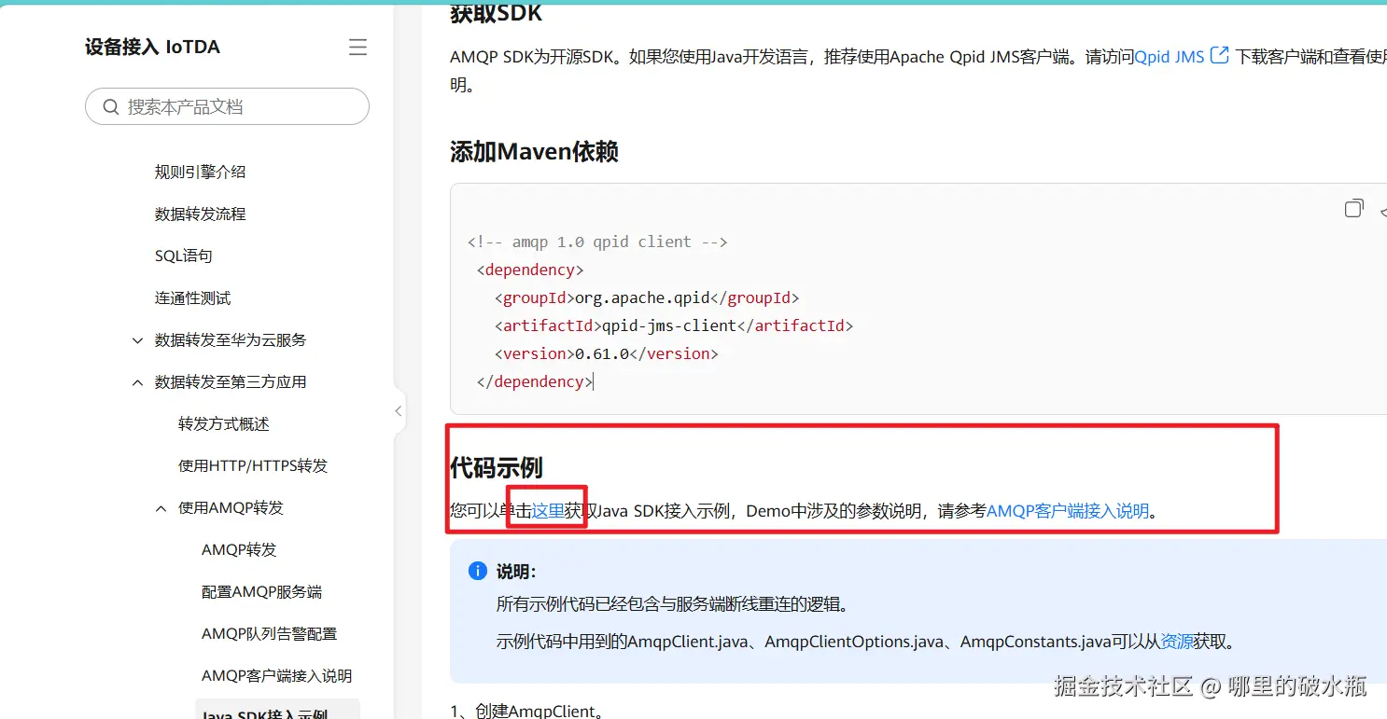
Task: Click the 添加Maven依赖 heading
Action: 534,151
